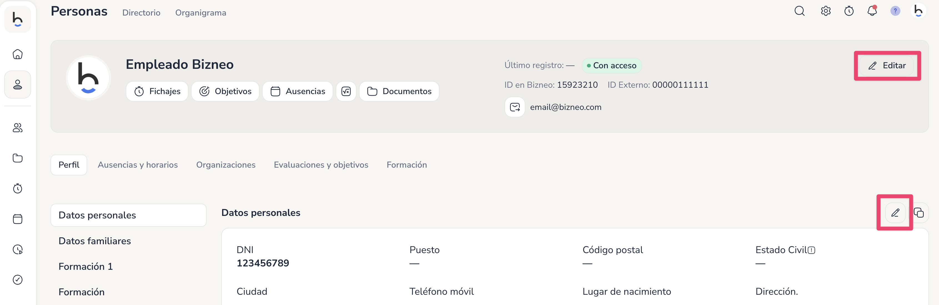Screen dimensions: 939x305
Task: Switch to Evaluaciones y objetivos tab
Action: [321, 165]
